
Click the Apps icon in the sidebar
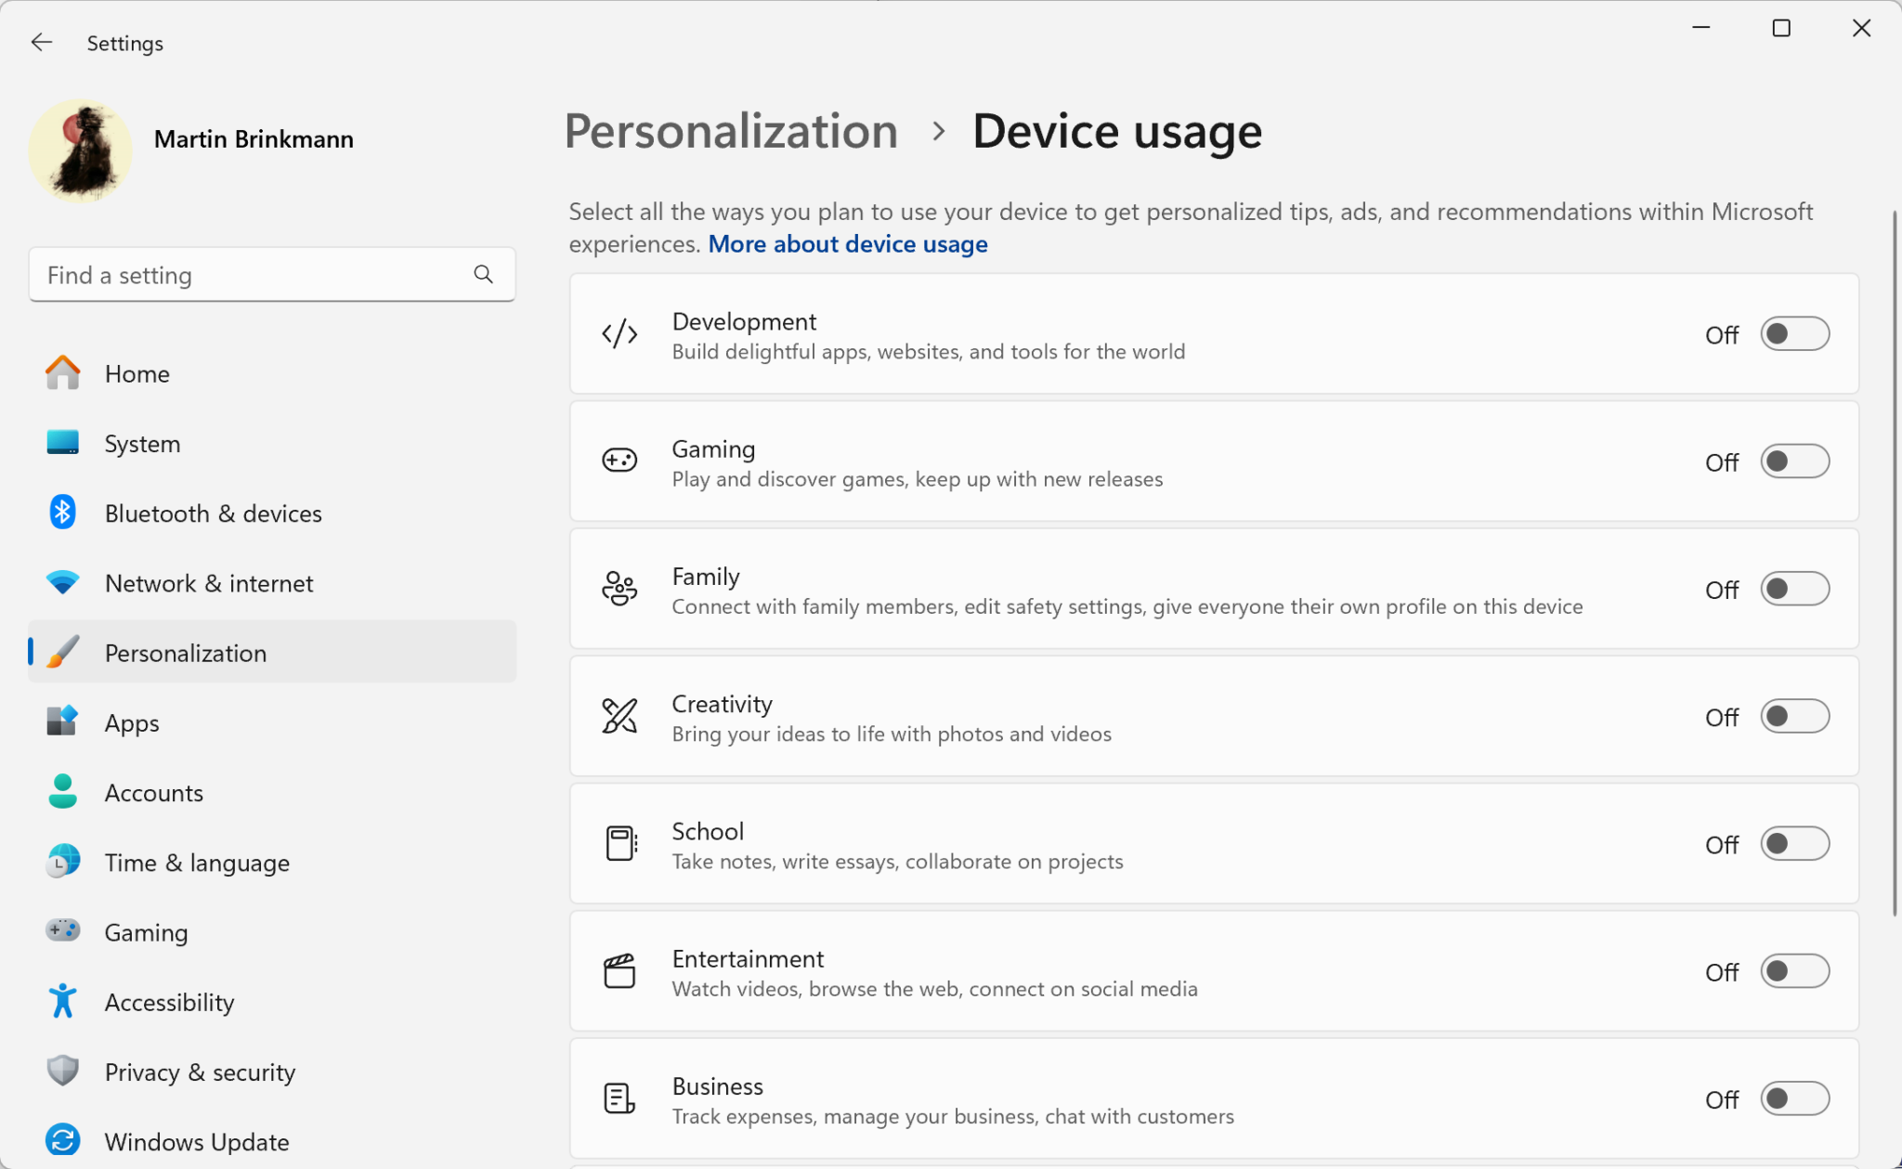[61, 721]
